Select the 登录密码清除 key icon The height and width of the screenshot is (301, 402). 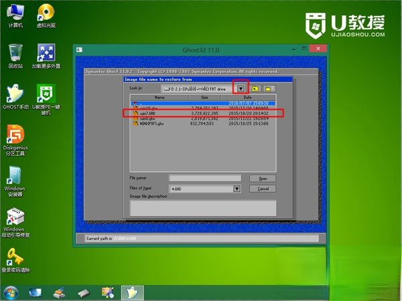tap(15, 260)
